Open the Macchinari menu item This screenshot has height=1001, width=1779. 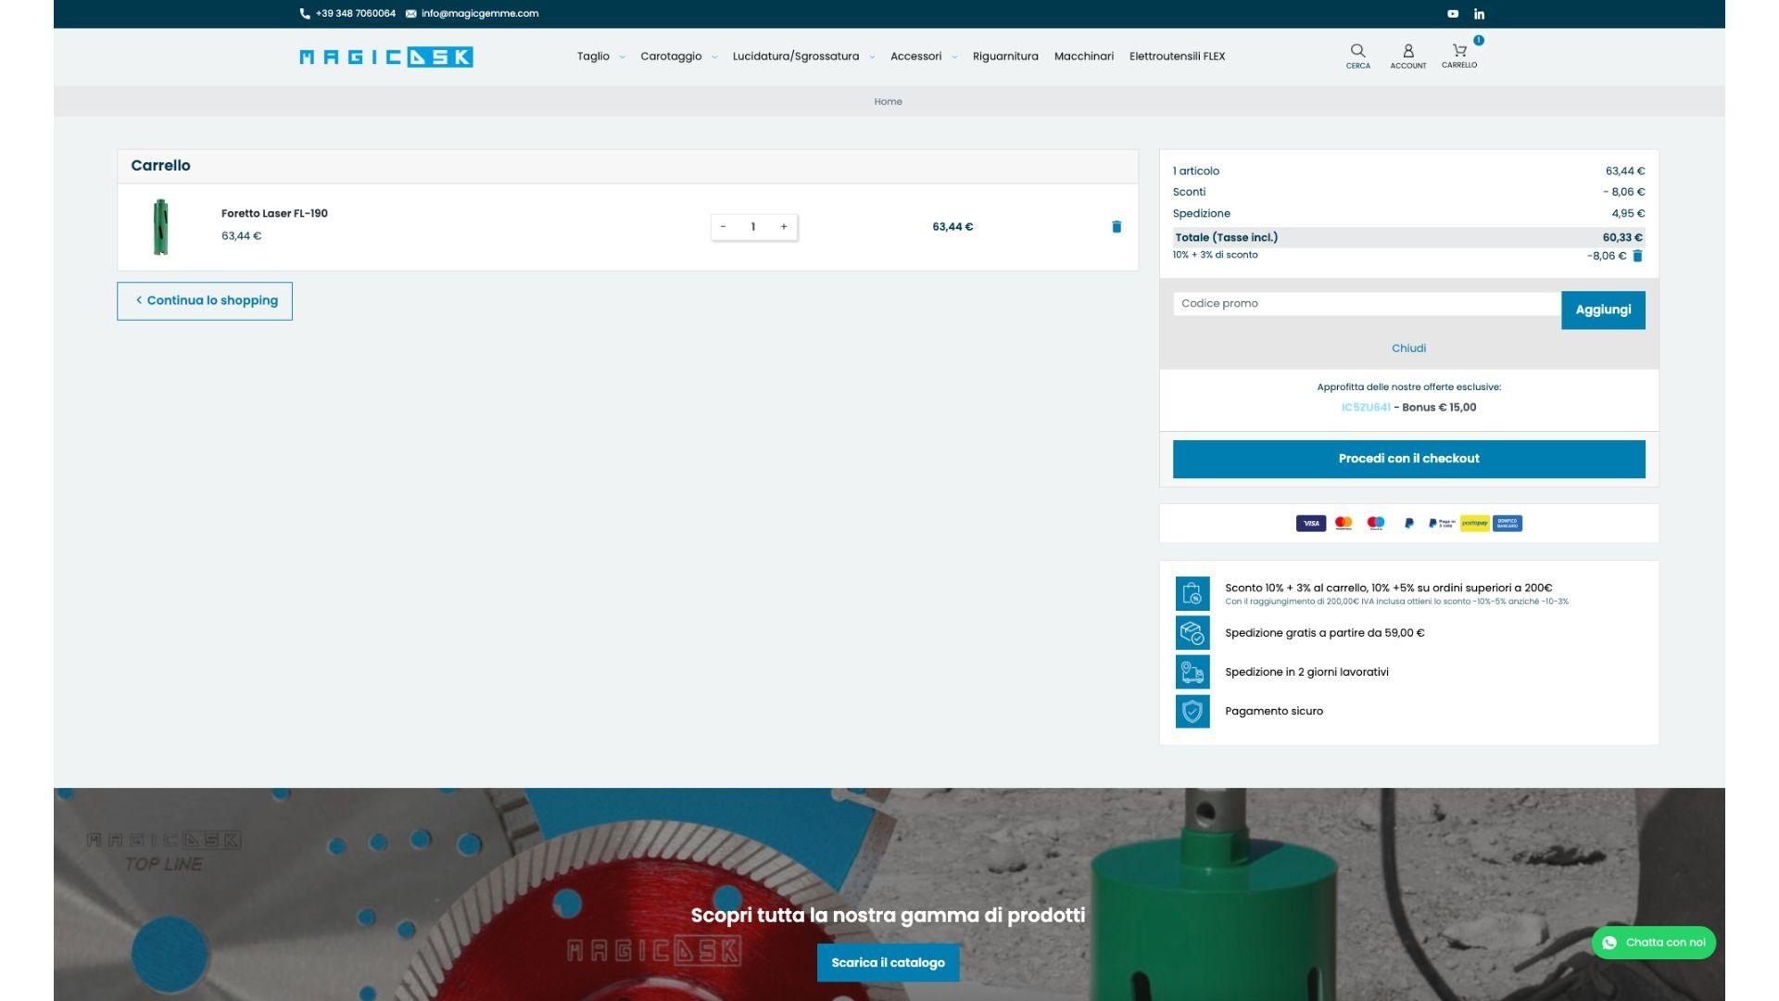coord(1083,57)
